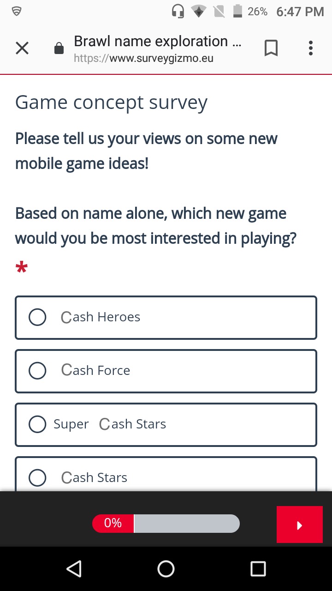Tap the Brawl name exploration page title
Viewport: 332px width, 591px height.
point(157,42)
